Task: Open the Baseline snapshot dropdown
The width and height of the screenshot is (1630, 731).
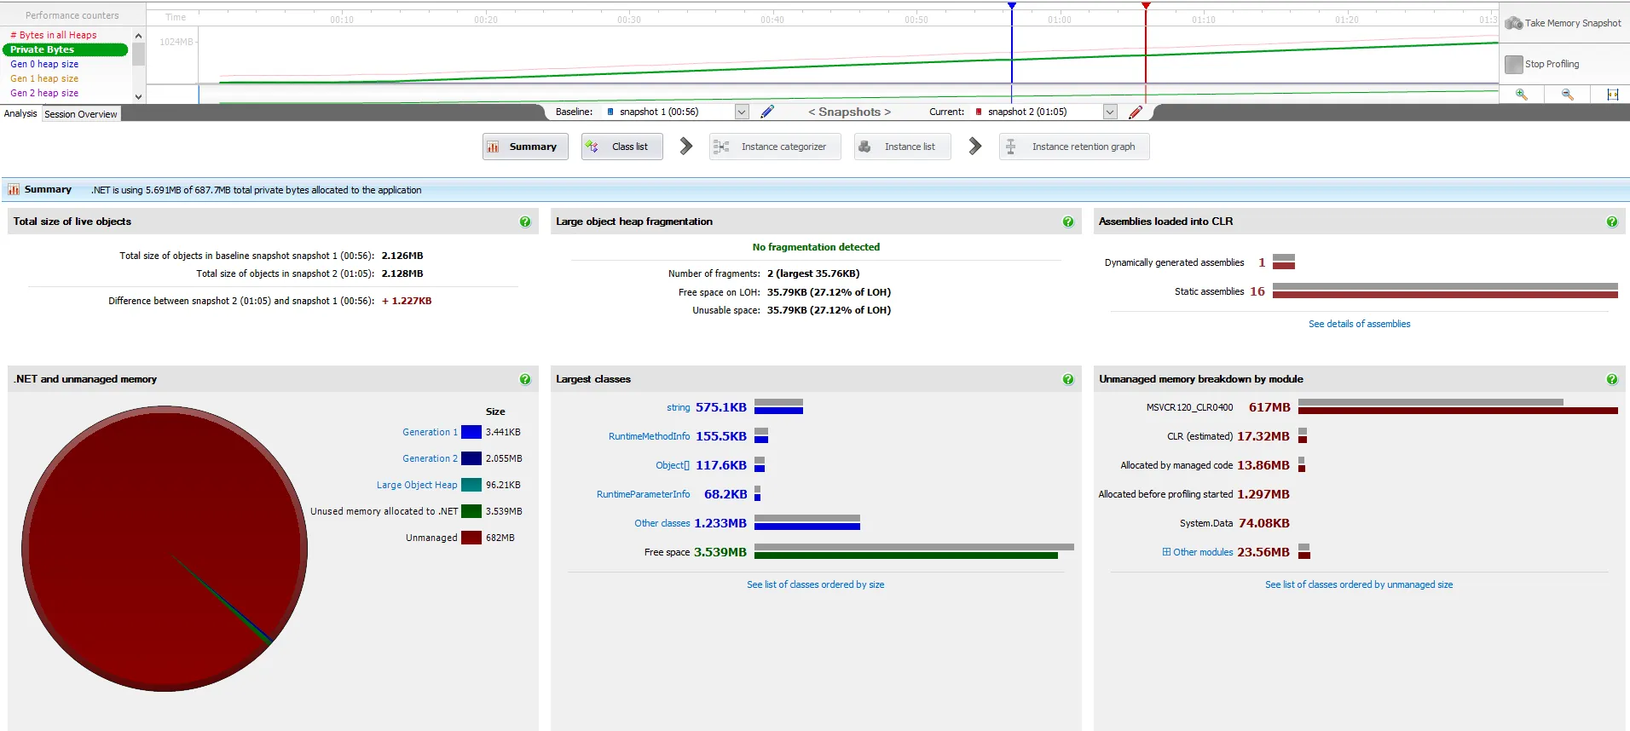Action: pyautogui.click(x=742, y=112)
